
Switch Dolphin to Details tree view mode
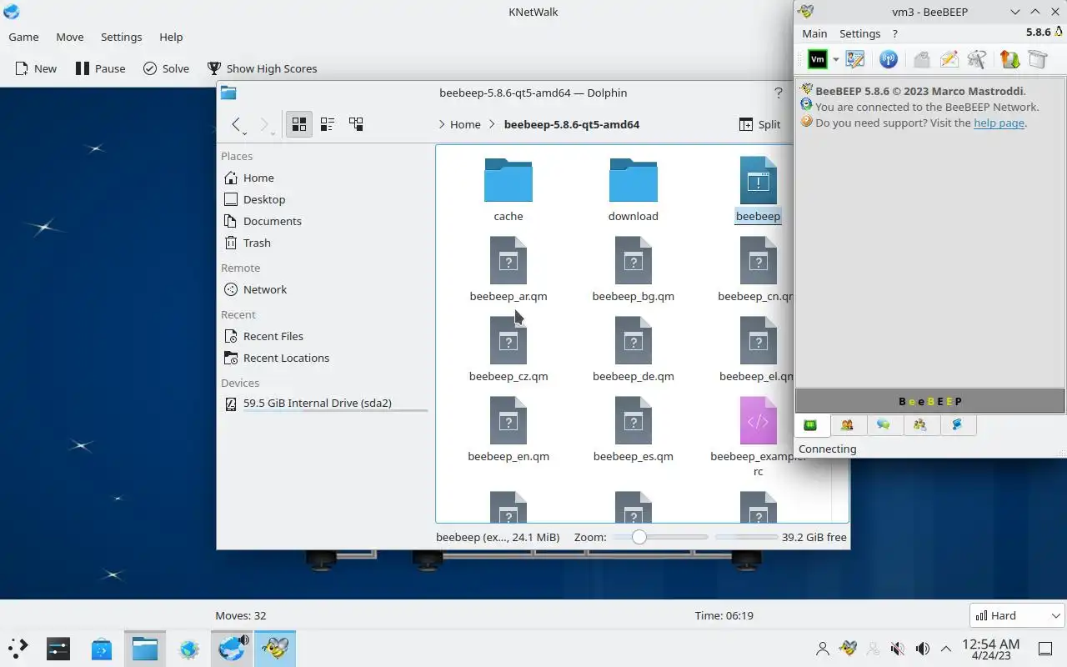356,124
